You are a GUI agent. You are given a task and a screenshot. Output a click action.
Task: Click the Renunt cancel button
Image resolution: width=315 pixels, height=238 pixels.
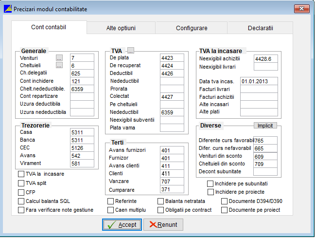[x=163, y=224]
